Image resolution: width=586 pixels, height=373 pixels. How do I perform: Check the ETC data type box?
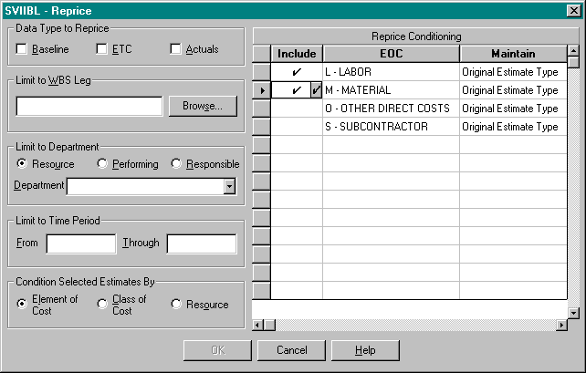(x=102, y=48)
